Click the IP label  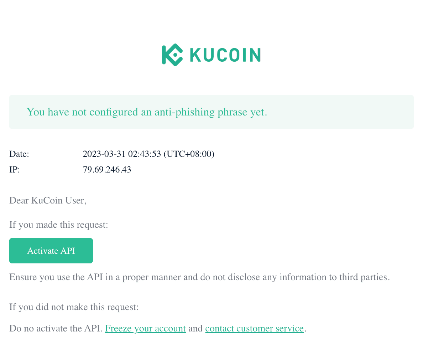click(x=14, y=170)
